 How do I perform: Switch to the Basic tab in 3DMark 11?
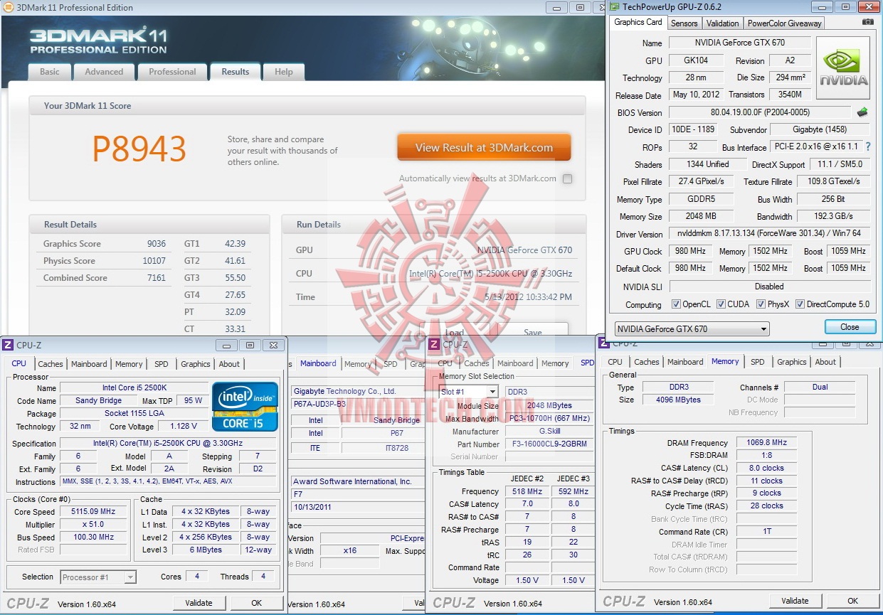click(50, 72)
